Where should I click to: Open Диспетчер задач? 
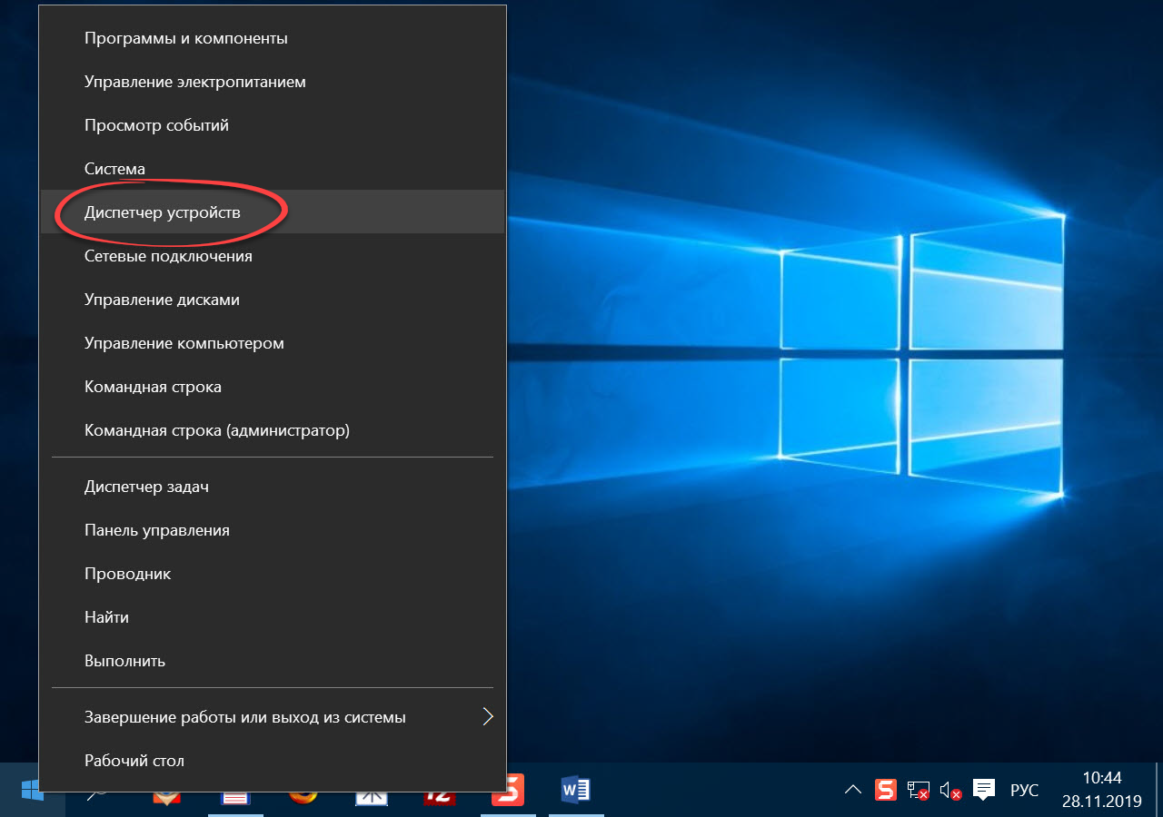(x=273, y=487)
